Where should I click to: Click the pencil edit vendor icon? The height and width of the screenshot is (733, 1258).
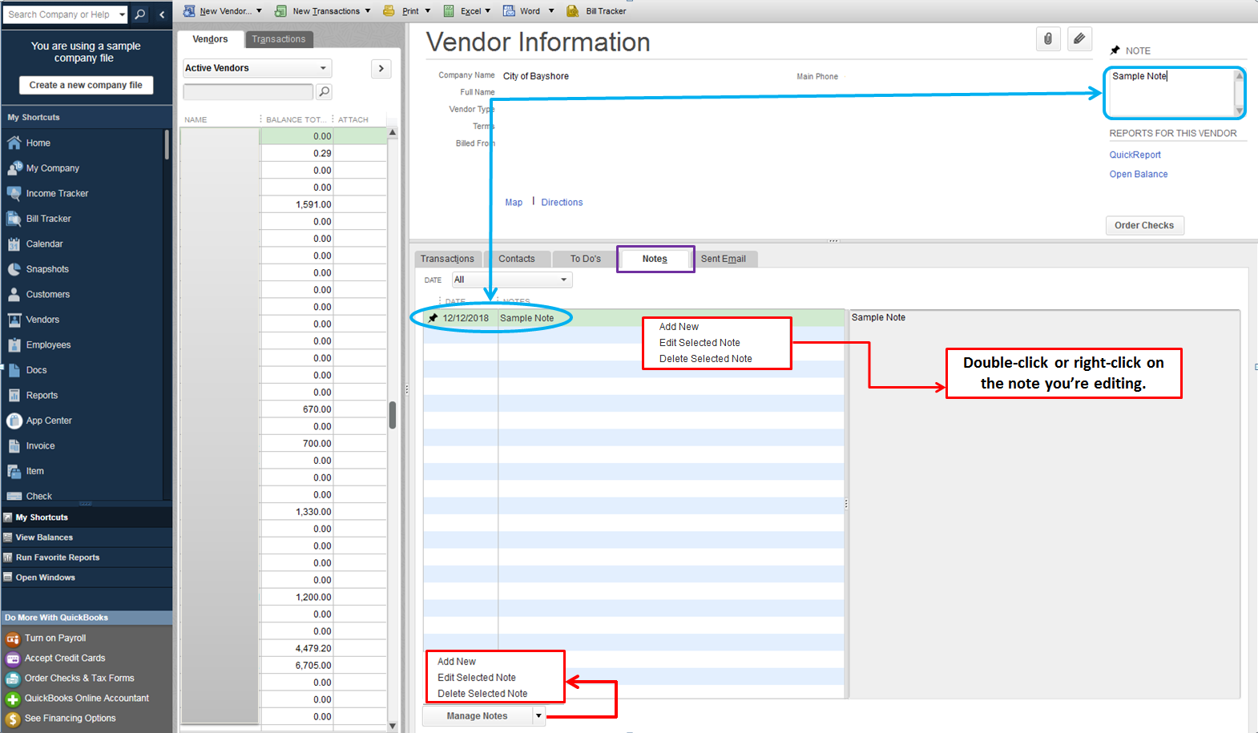pyautogui.click(x=1079, y=38)
